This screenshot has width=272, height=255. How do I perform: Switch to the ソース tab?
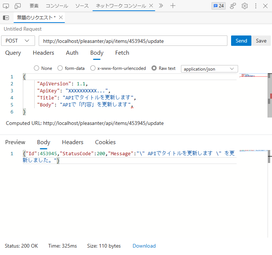82,6
